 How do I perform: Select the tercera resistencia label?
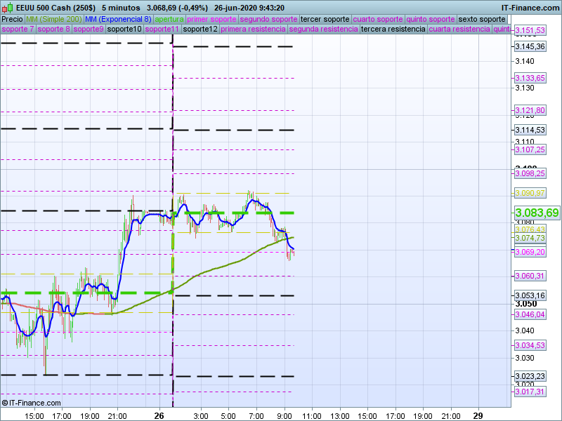pos(393,29)
